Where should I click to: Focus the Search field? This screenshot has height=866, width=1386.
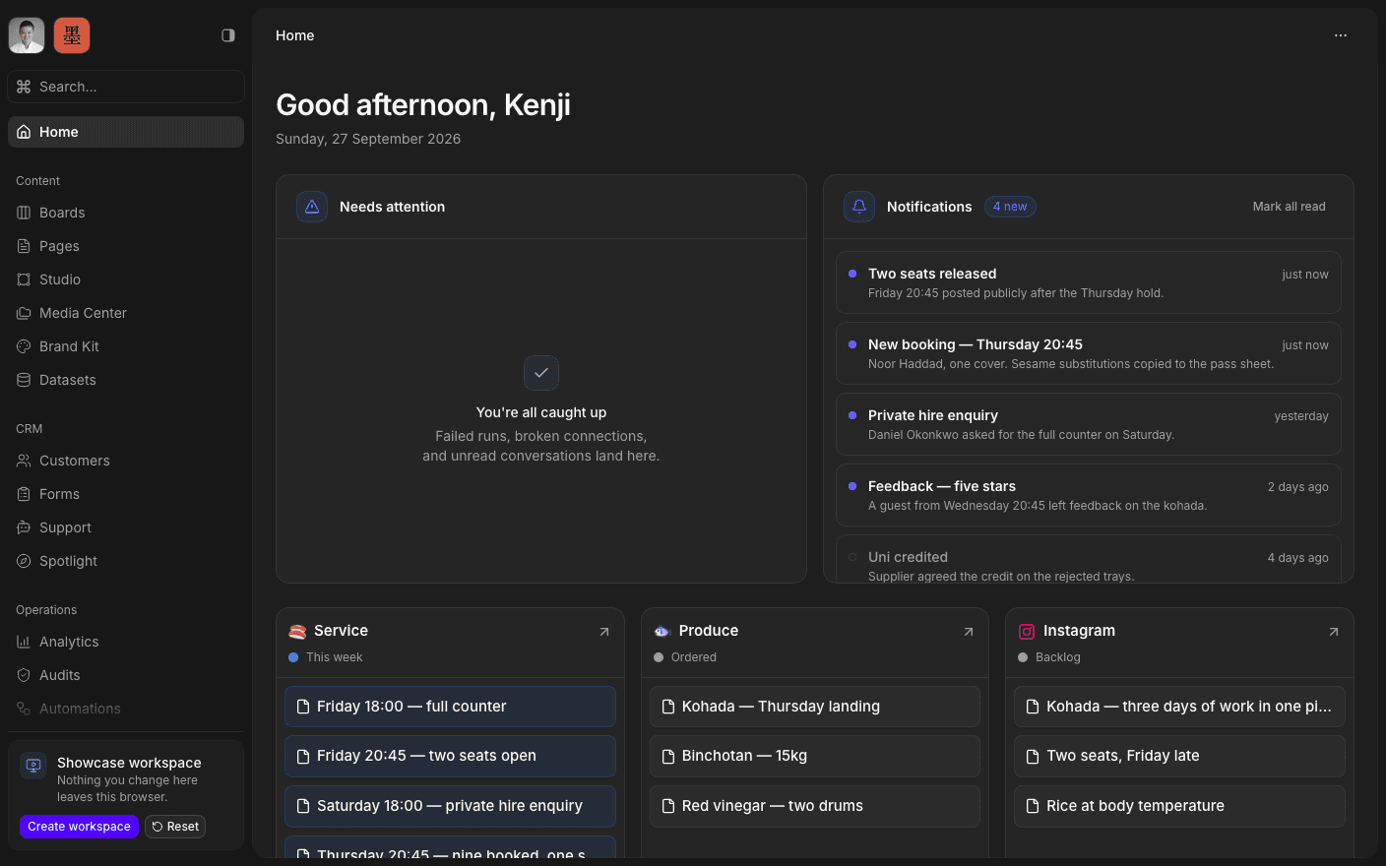pyautogui.click(x=126, y=87)
